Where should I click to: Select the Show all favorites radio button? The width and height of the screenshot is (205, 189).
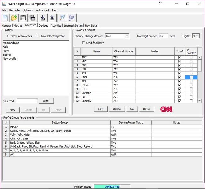[8, 36]
